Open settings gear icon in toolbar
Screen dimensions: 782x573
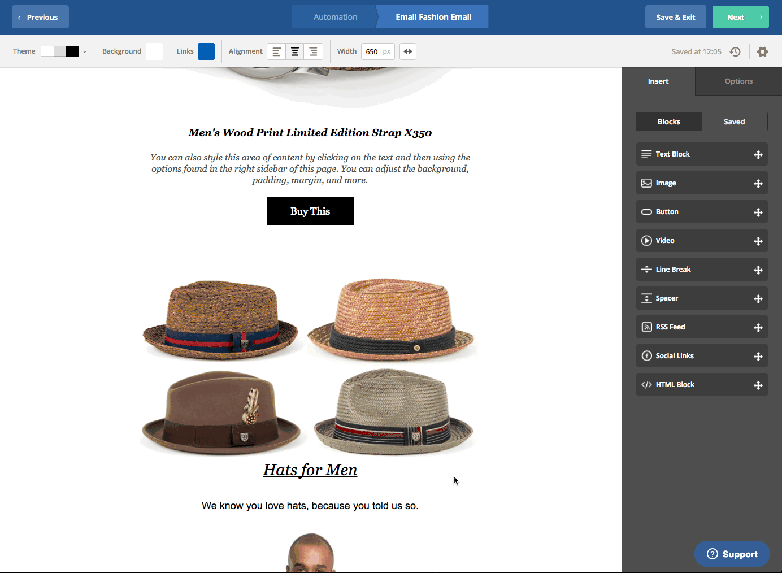[x=762, y=51]
